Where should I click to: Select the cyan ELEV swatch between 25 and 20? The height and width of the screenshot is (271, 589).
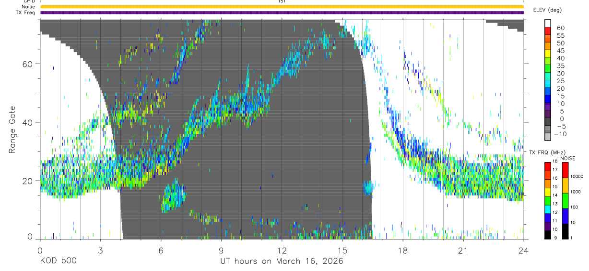pyautogui.click(x=548, y=85)
